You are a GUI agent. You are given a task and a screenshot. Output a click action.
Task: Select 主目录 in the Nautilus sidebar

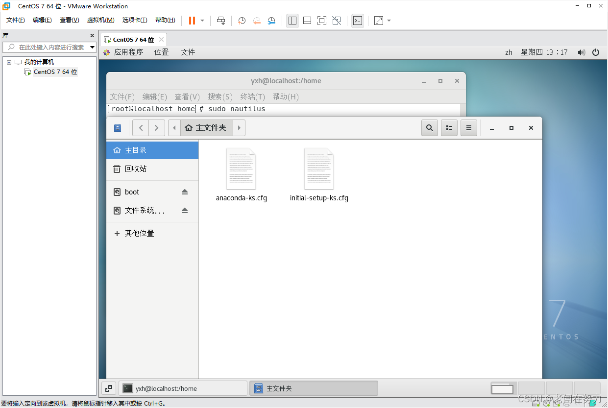tap(152, 150)
